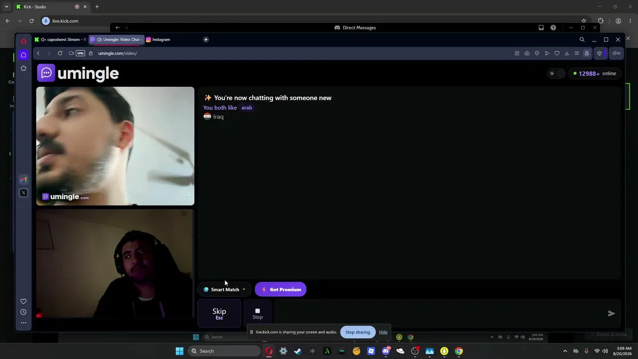This screenshot has width=638, height=359.
Task: Open Opera easy setup menu
Action: (577, 53)
